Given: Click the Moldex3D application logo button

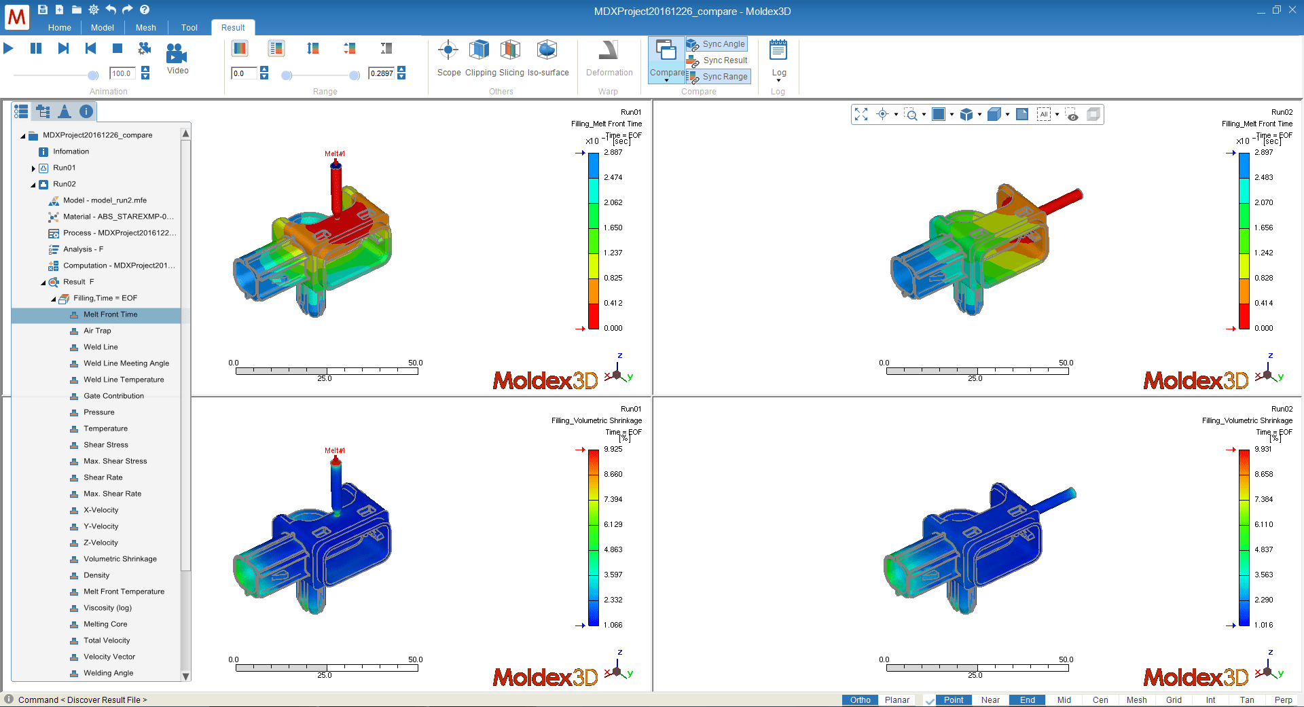Looking at the screenshot, I should 16,17.
